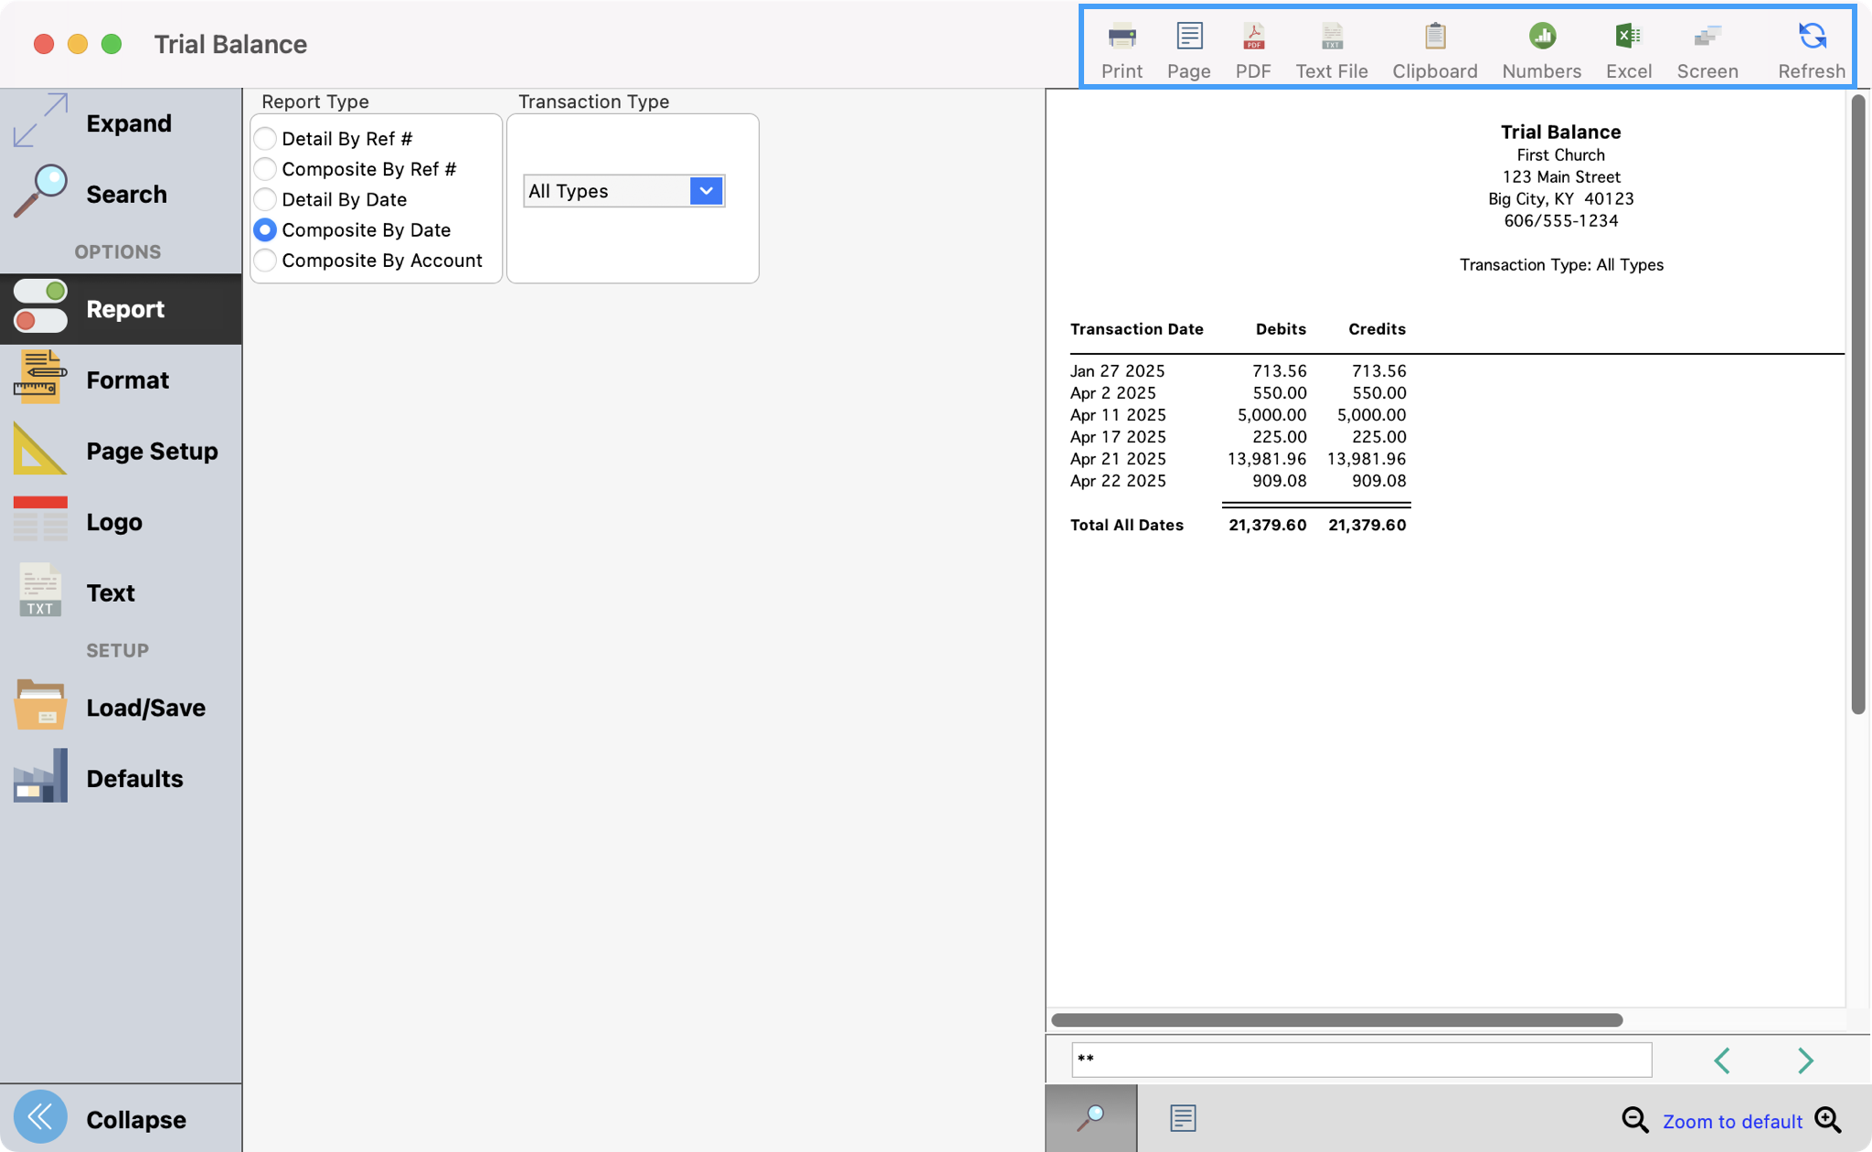
Task: Open the Transaction Type dropdown
Action: 704,191
